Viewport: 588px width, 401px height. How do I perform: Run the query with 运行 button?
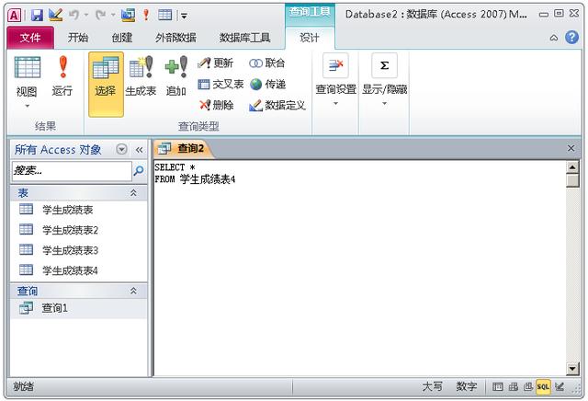62,77
